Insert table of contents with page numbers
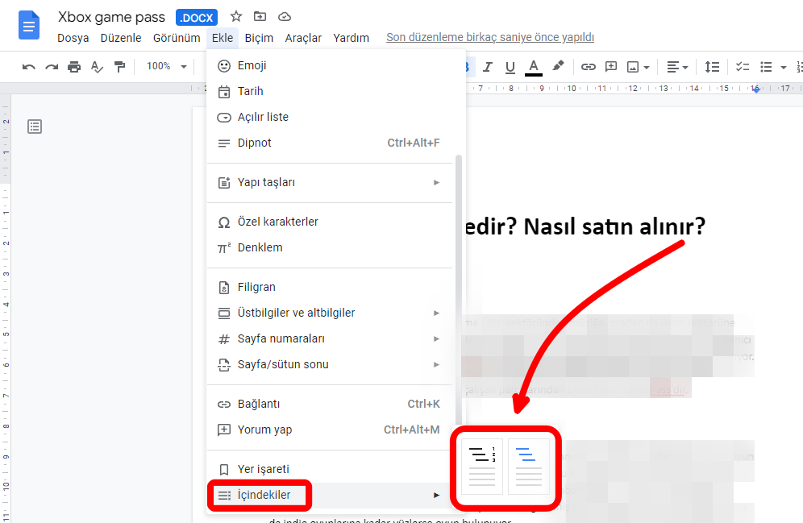 click(481, 467)
